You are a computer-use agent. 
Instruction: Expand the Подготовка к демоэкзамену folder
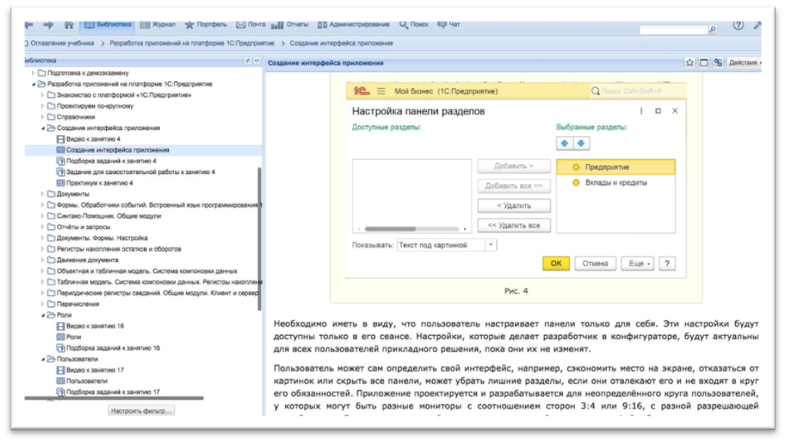click(x=33, y=73)
